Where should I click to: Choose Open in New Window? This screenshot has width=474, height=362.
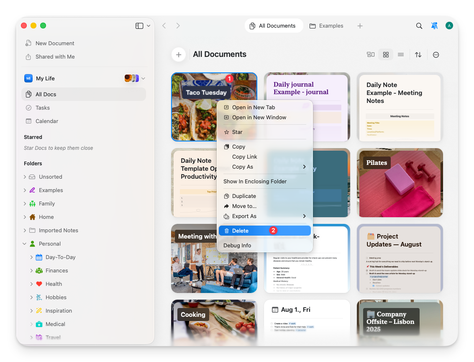[265, 117]
